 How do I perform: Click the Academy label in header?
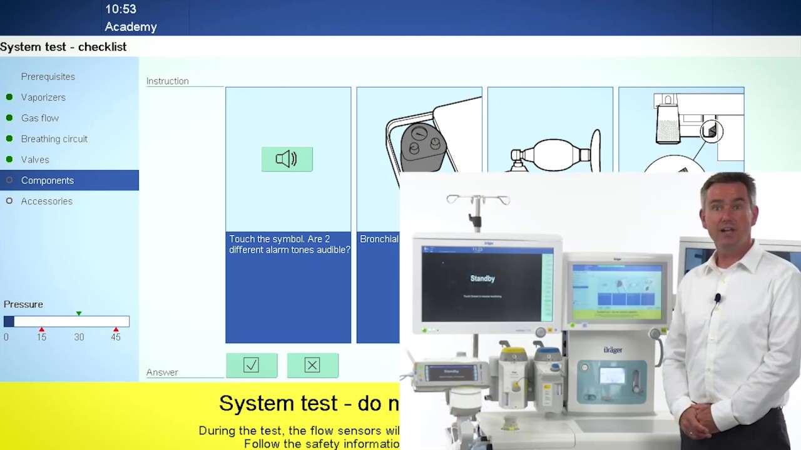[131, 27]
